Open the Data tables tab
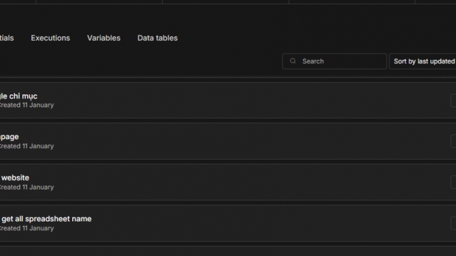The width and height of the screenshot is (456, 256). [x=157, y=38]
